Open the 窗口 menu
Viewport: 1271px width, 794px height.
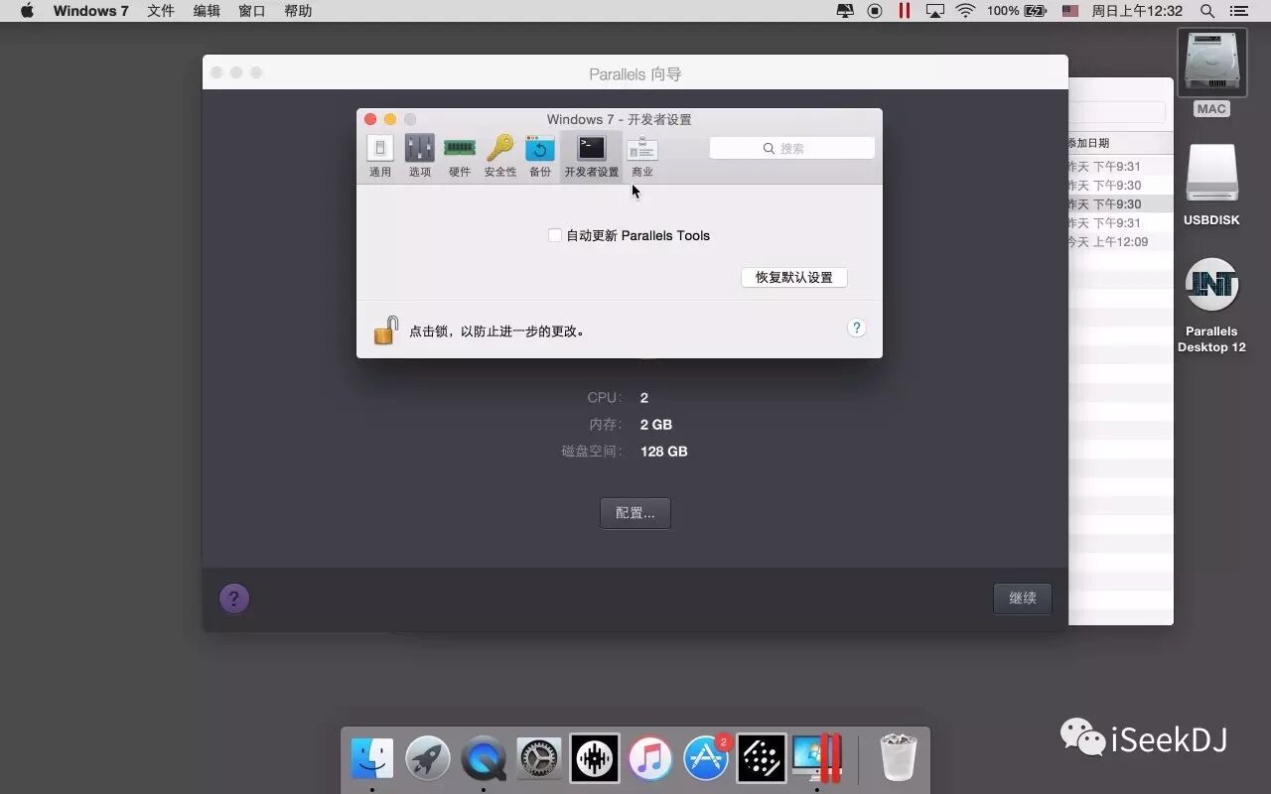[x=252, y=11]
